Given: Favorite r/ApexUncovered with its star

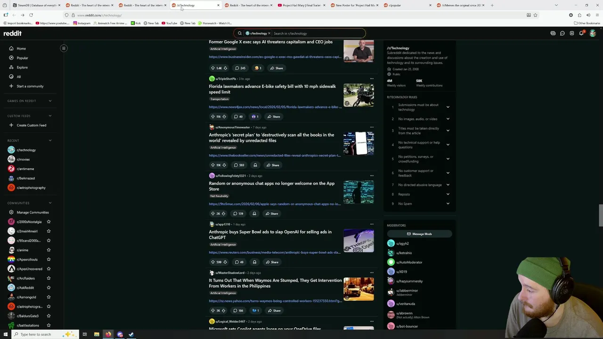Looking at the screenshot, I should pos(49,269).
